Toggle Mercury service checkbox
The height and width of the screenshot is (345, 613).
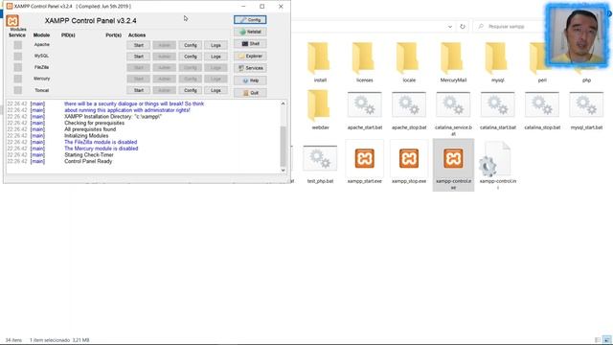pos(18,79)
